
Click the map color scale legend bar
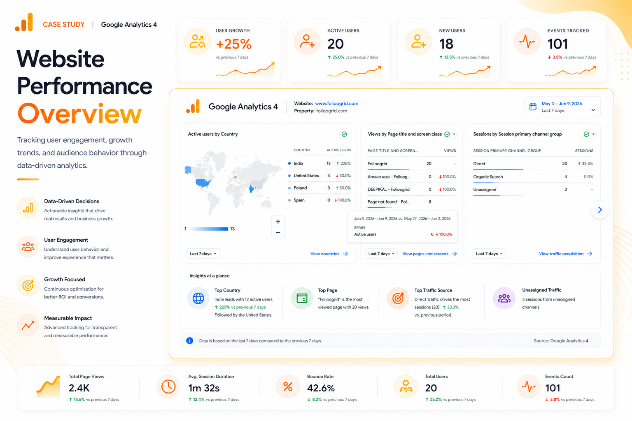209,229
